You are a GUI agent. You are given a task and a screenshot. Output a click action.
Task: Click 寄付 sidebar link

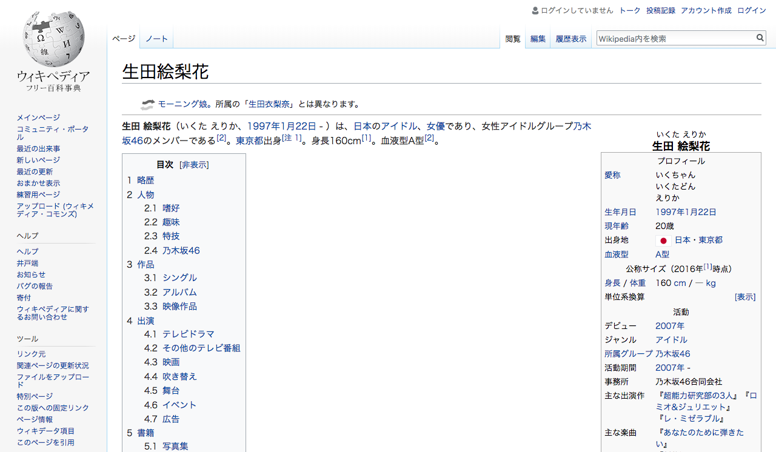tap(24, 297)
